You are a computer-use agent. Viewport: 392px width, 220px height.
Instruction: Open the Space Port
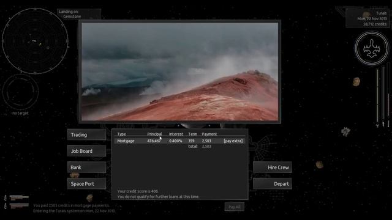click(x=86, y=184)
